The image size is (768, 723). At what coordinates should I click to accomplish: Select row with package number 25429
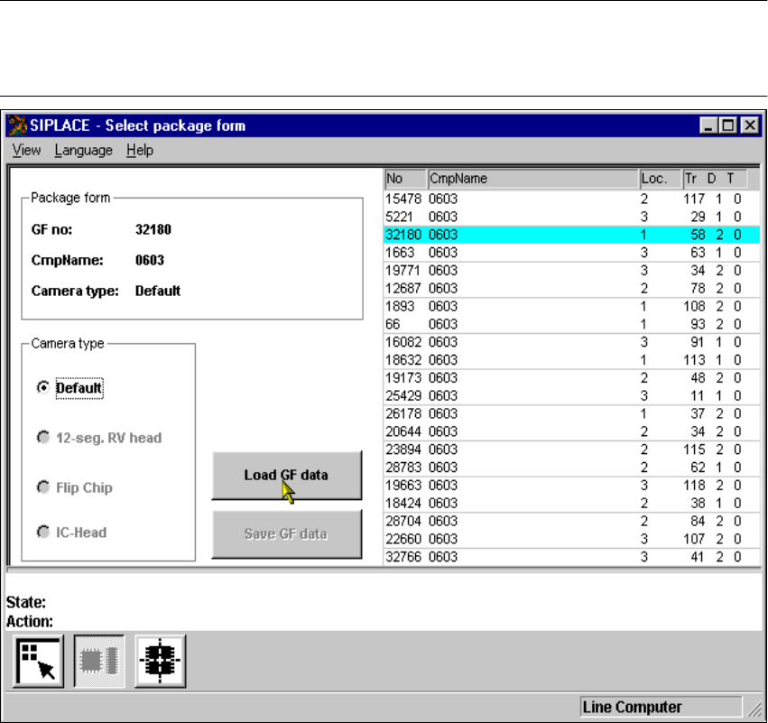click(x=571, y=395)
